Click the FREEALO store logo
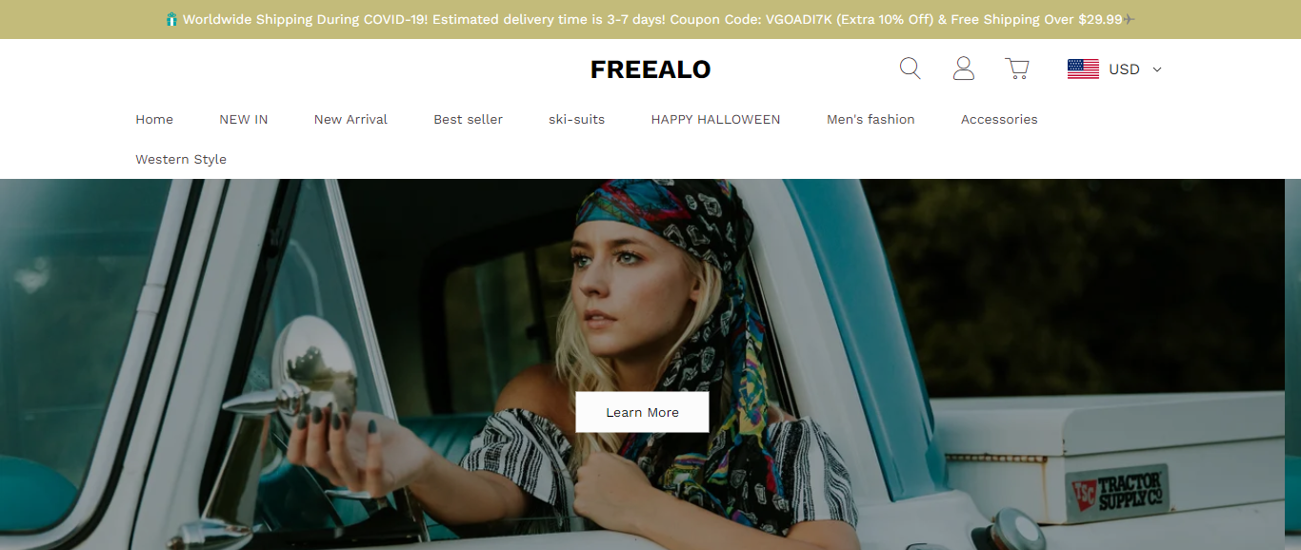 (x=650, y=69)
